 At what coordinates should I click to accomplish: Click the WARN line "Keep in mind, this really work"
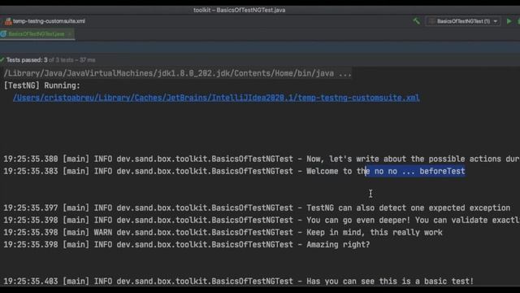pyautogui.click(x=223, y=233)
